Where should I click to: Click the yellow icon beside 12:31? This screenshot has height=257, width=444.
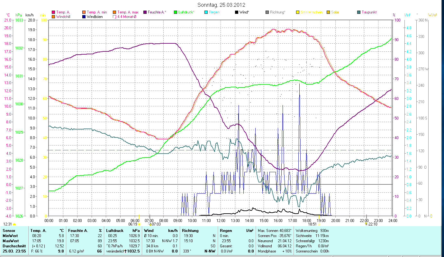click(x=14, y=224)
